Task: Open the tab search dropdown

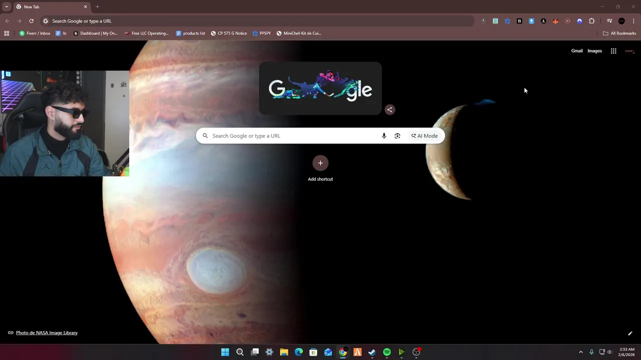Action: pos(7,7)
